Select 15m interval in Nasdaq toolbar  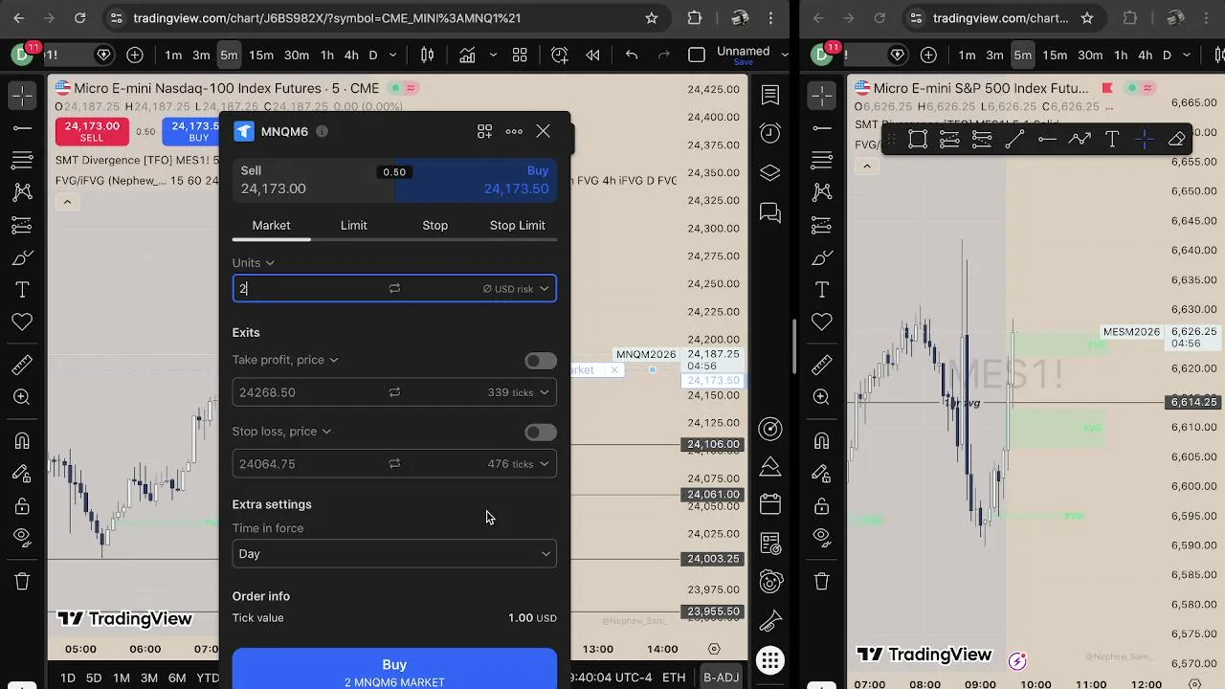[261, 55]
